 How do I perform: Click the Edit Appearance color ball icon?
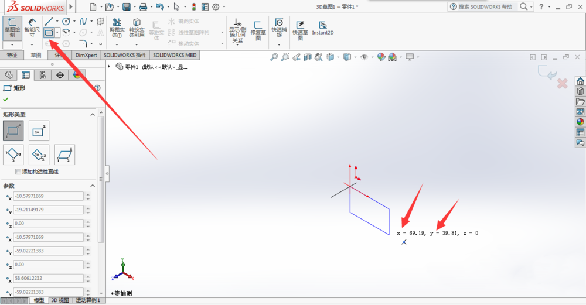(381, 57)
